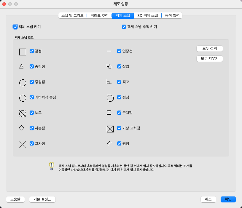Click the 모두 선택 button
Screen dimensions: 242x208
(210, 48)
